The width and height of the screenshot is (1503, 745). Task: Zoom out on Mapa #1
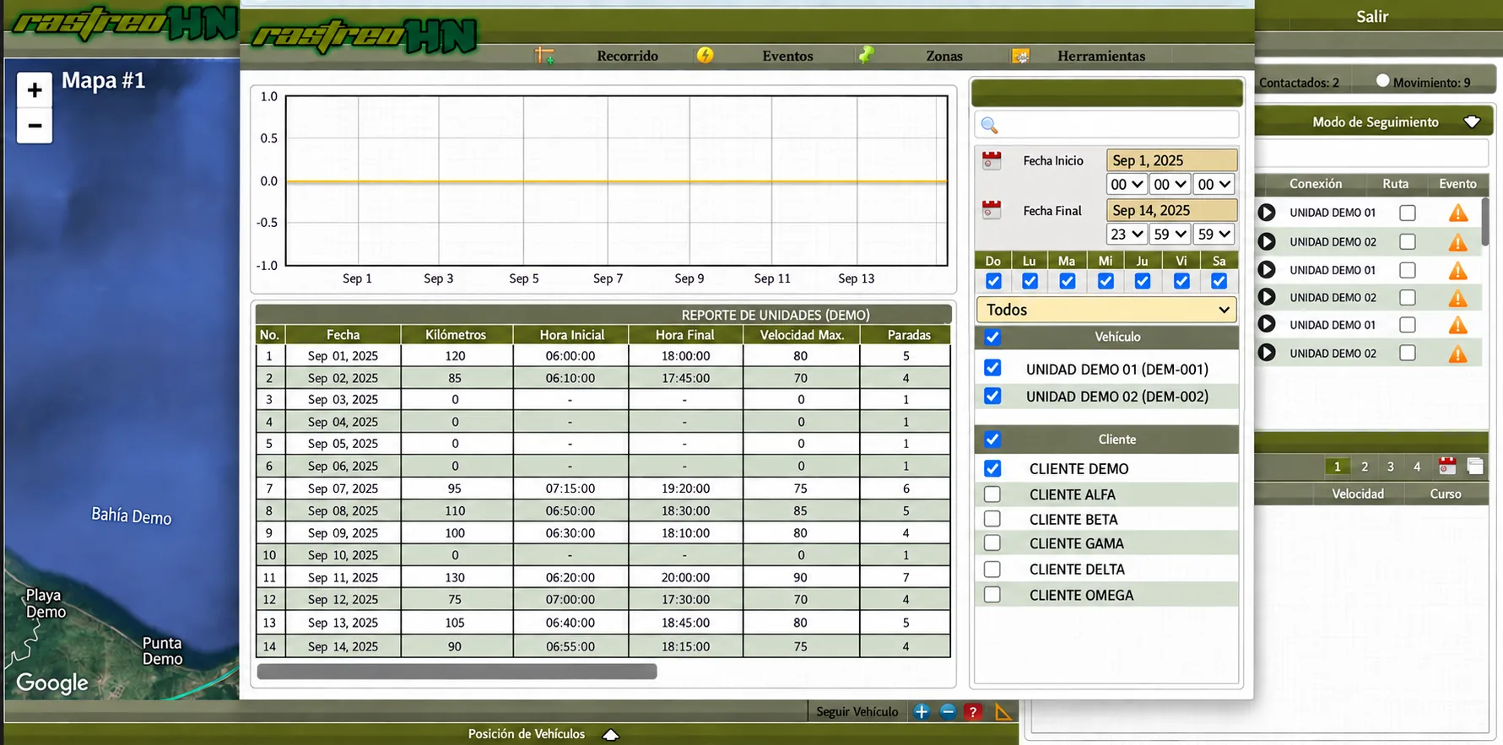point(35,126)
